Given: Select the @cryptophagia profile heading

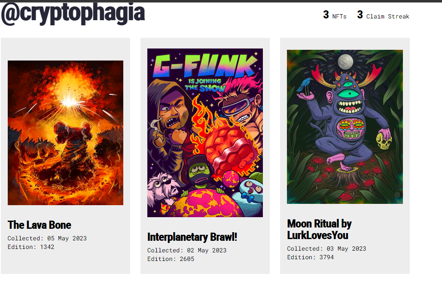Looking at the screenshot, I should click(x=73, y=13).
